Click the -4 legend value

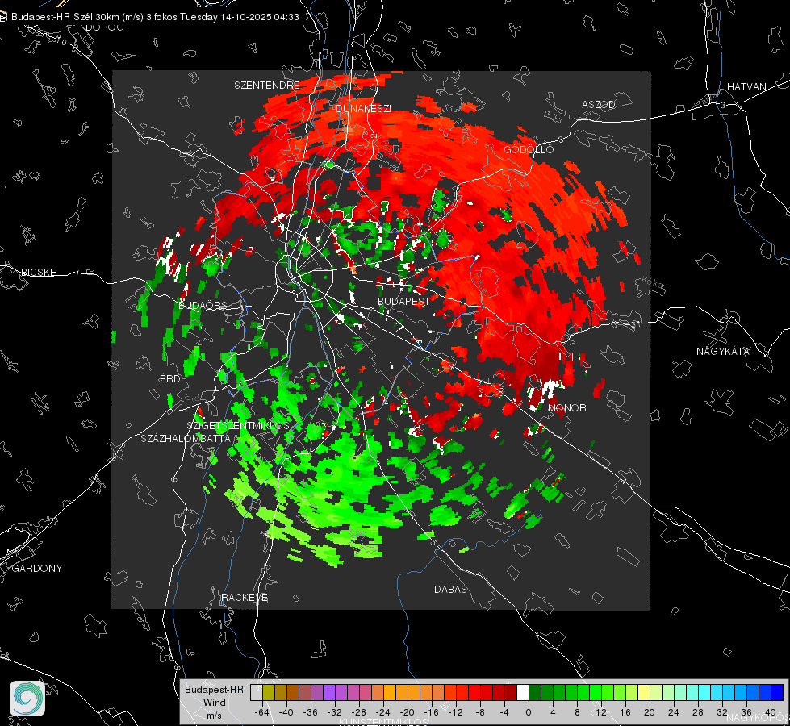pos(504,712)
